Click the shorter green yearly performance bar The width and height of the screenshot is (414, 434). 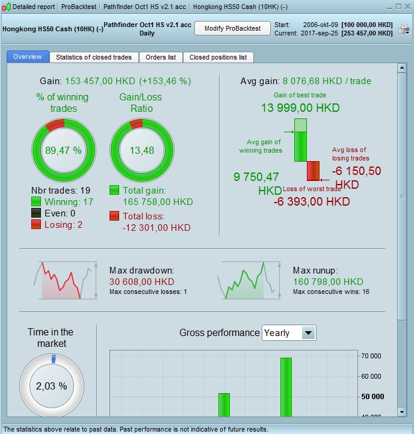click(224, 405)
